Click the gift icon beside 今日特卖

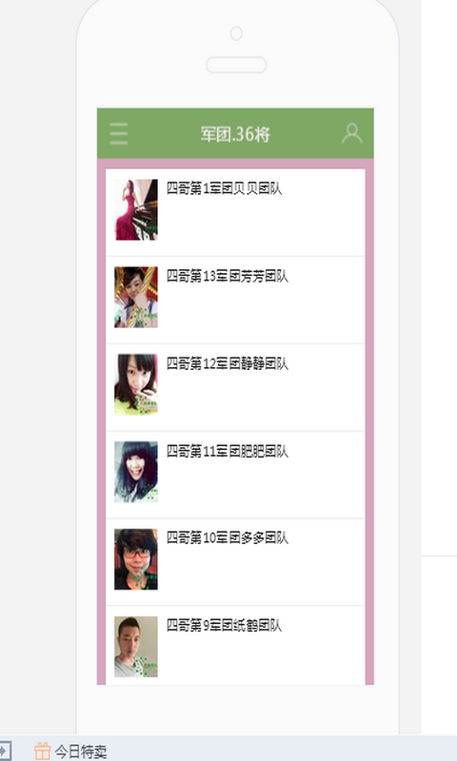click(42, 751)
